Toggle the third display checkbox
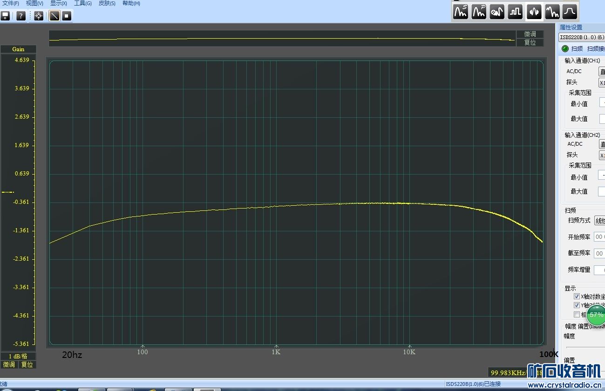 click(x=577, y=315)
